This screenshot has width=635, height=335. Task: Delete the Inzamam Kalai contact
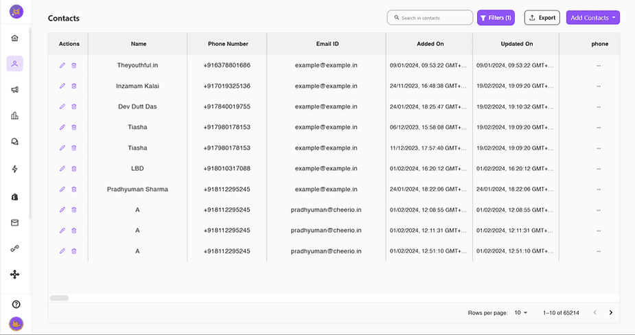click(x=73, y=86)
